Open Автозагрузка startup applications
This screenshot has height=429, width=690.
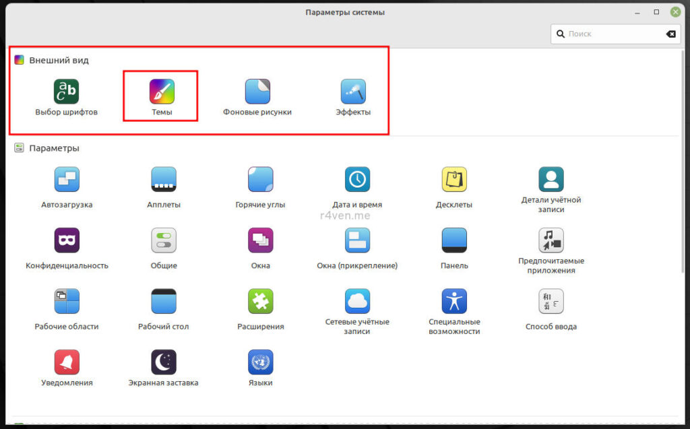pos(67,180)
